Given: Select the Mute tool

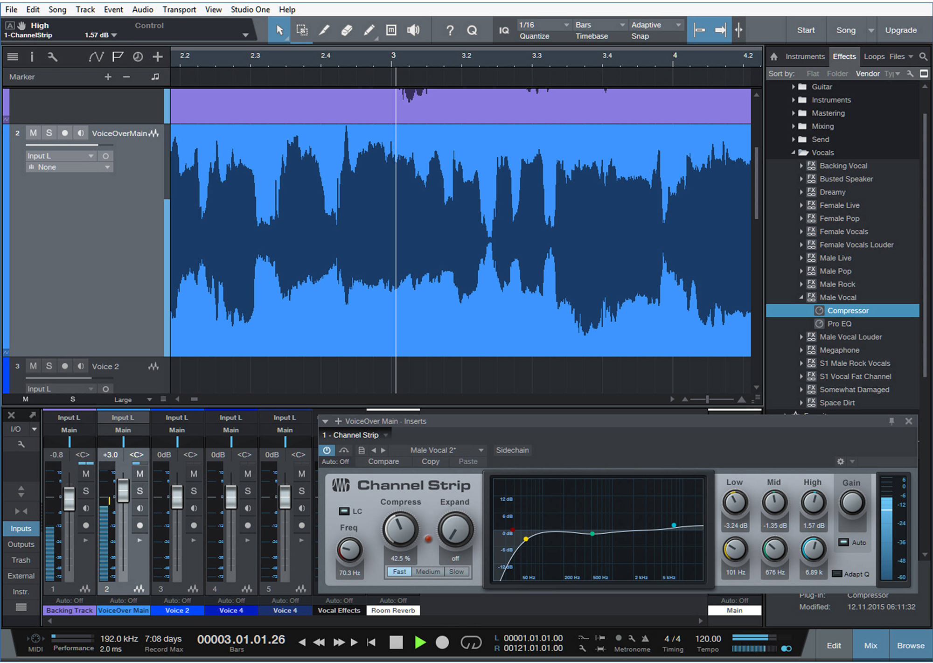Looking at the screenshot, I should coord(391,30).
